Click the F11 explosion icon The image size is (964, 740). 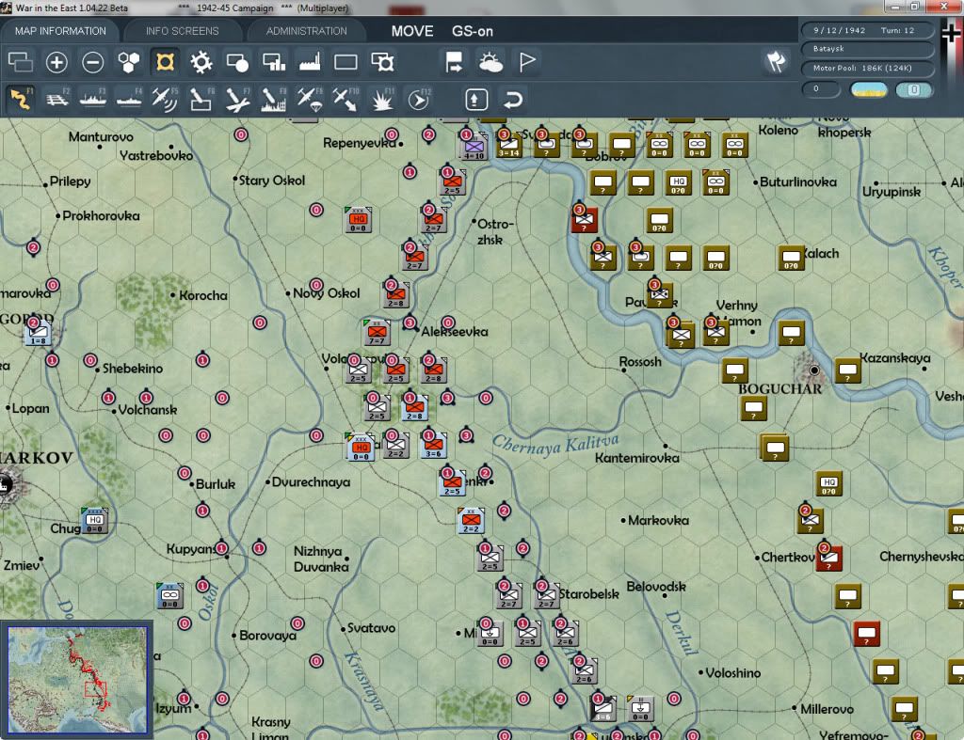point(382,100)
